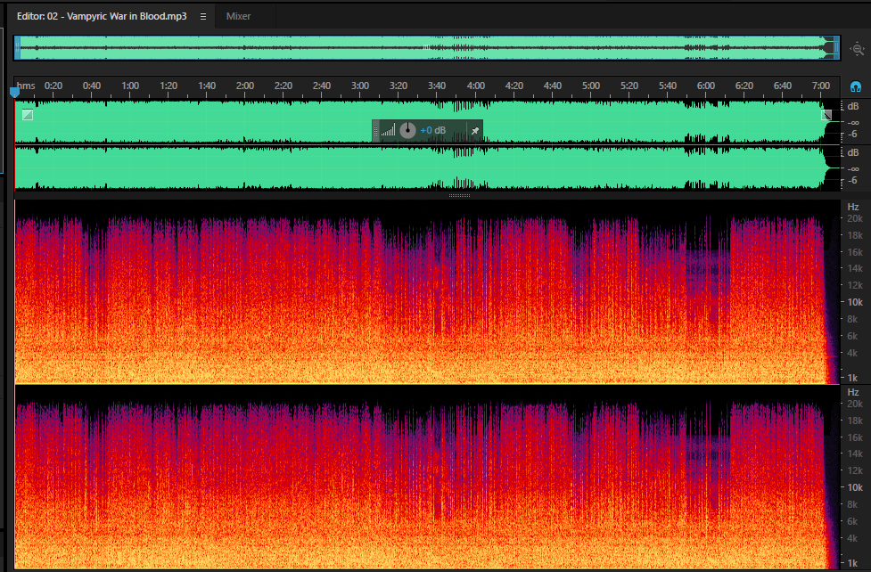Click the 5:00 mark on the ruler
871x572 pixels.
(x=591, y=86)
